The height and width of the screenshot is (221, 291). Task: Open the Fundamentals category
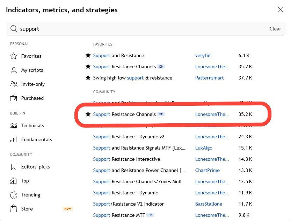(x=36, y=139)
